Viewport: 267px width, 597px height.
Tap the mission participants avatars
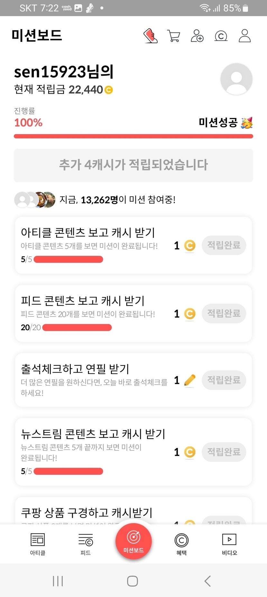(x=35, y=200)
